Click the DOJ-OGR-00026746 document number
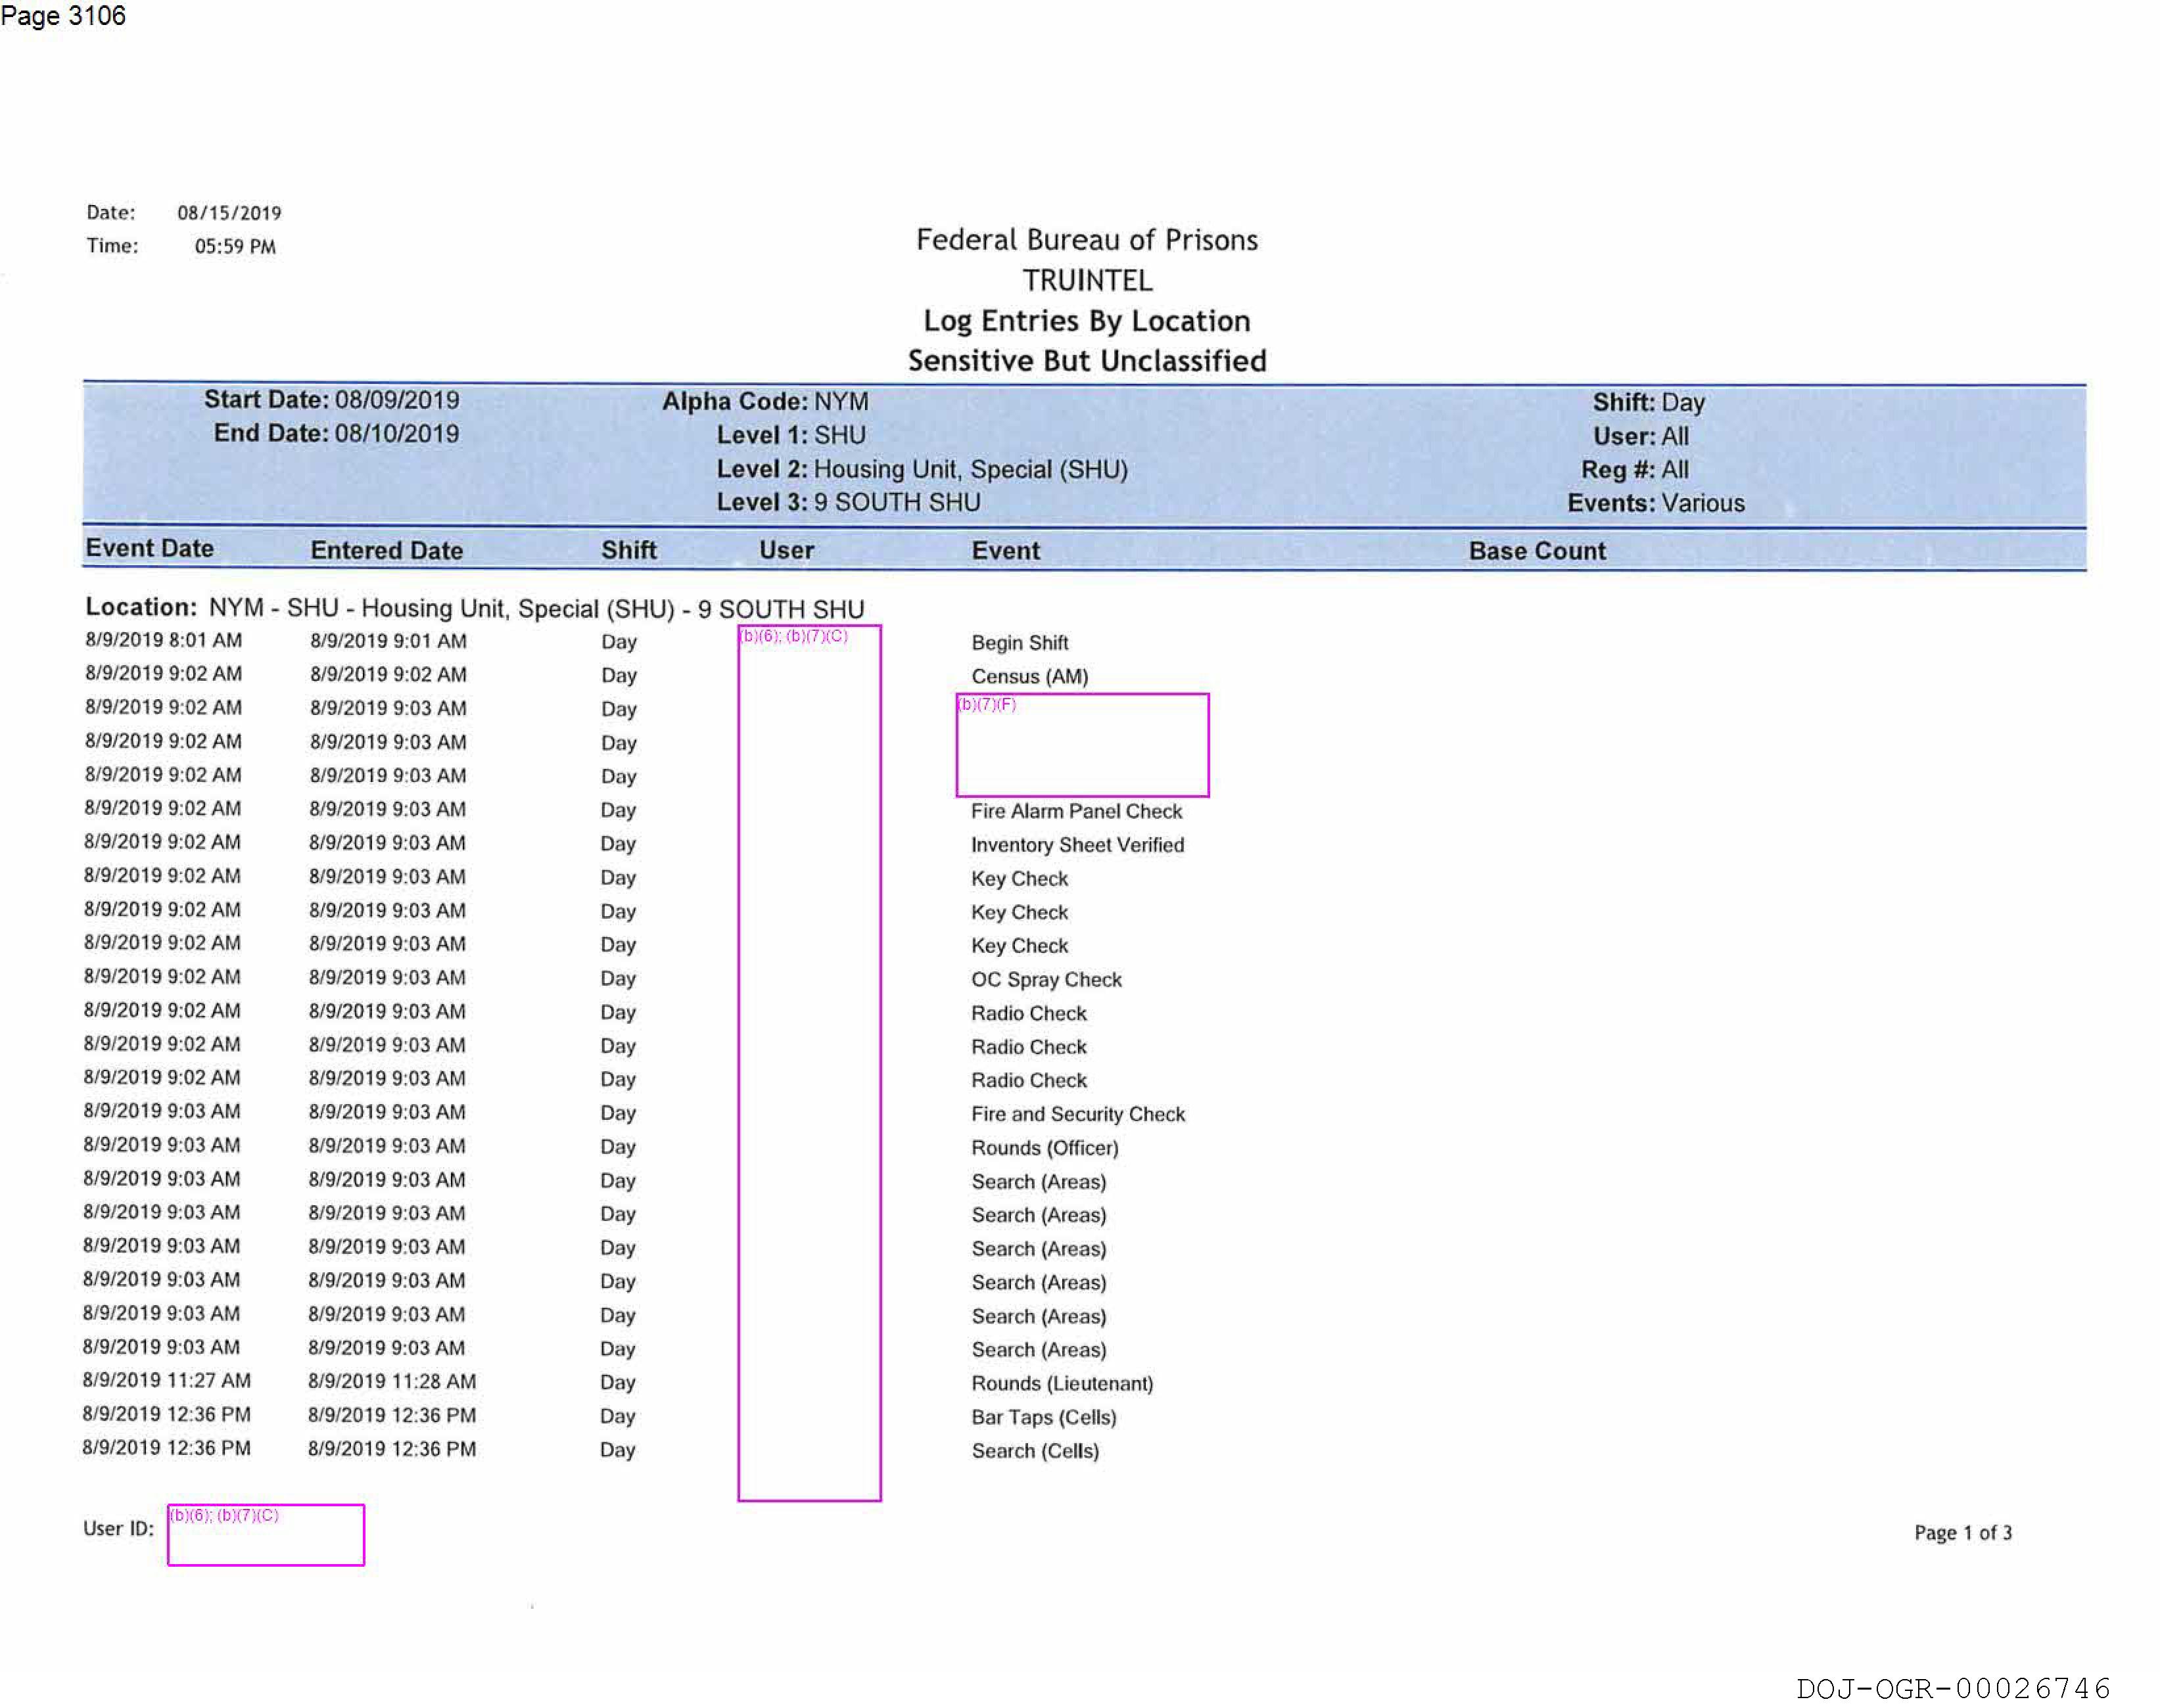 click(1953, 1689)
